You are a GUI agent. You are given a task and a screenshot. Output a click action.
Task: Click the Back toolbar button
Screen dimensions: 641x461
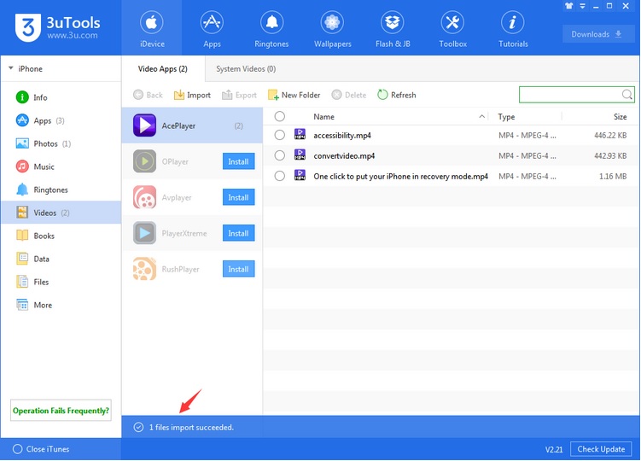tap(148, 95)
